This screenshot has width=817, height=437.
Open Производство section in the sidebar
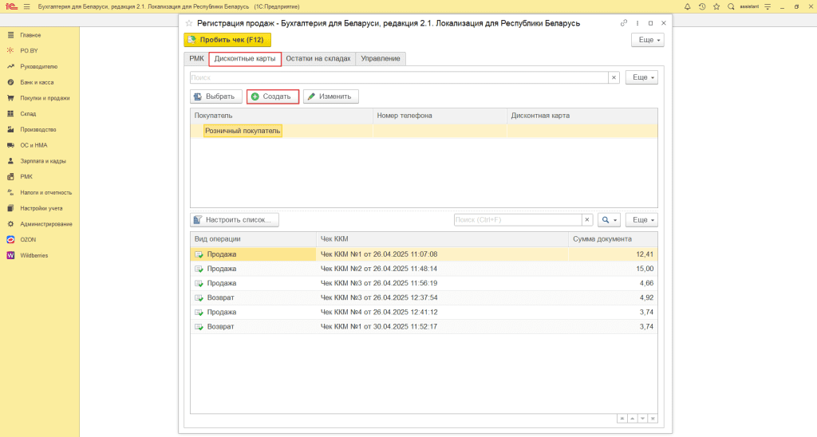click(38, 129)
